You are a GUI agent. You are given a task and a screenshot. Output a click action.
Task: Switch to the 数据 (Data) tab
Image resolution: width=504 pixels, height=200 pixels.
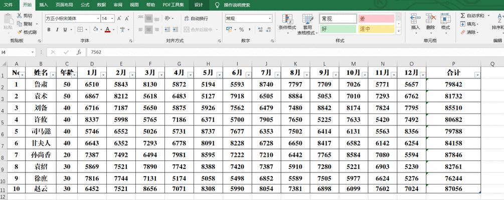point(101,5)
